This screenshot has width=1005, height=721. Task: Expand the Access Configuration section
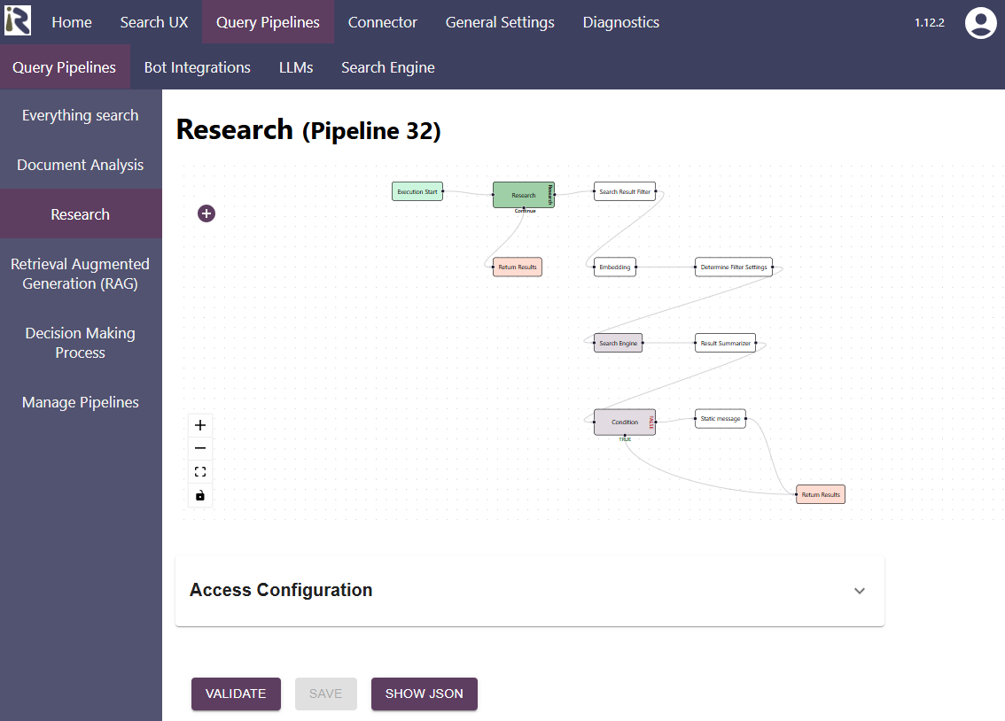858,590
